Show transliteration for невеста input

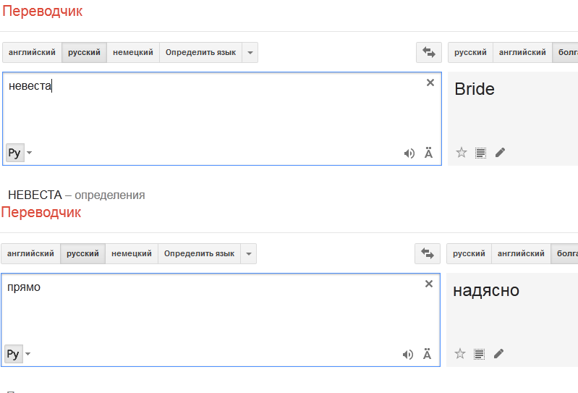(428, 153)
